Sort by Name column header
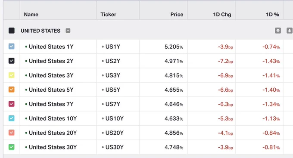 point(31,14)
